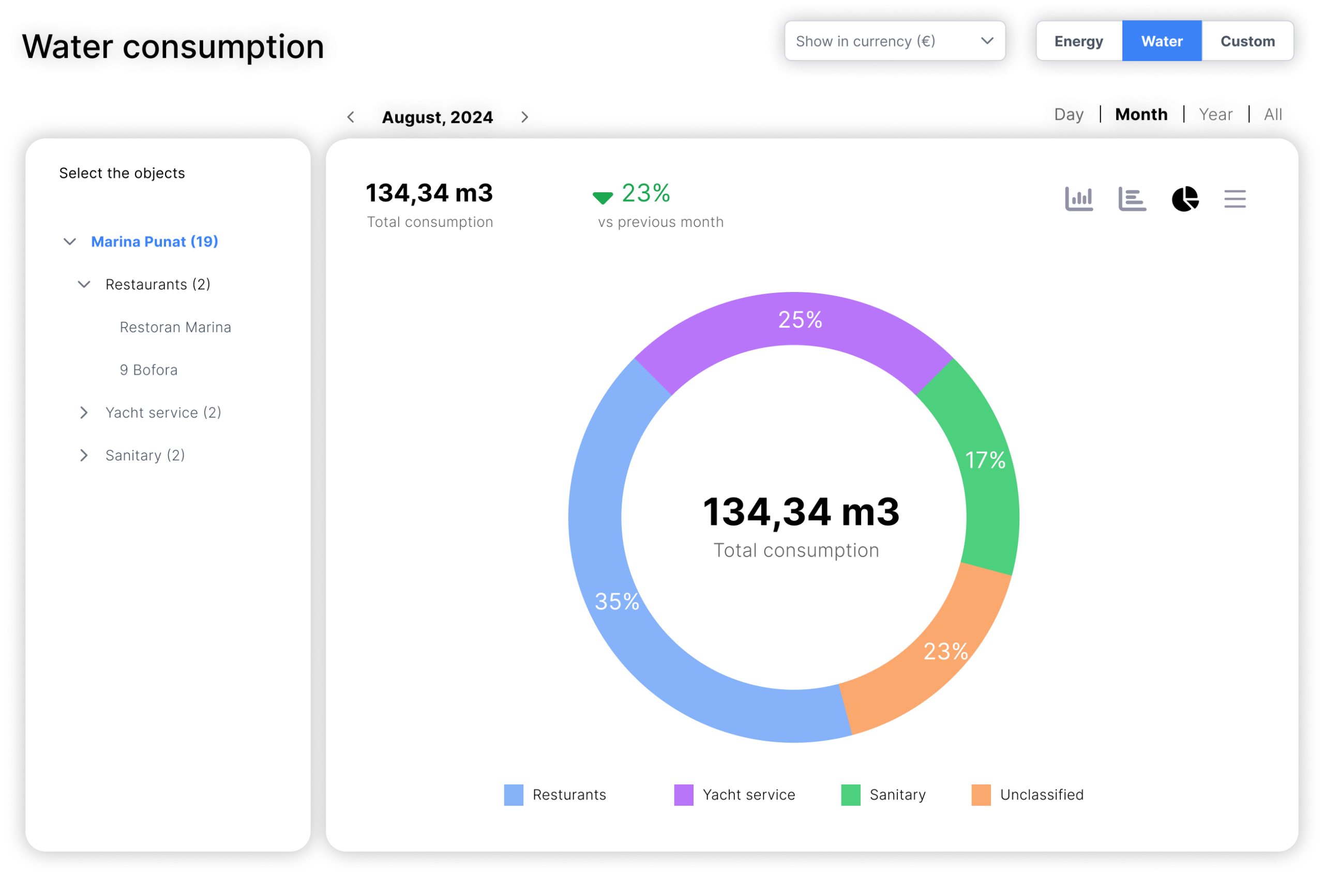This screenshot has height=877, width=1324.
Task: Click the Yacht service purple legend swatch
Action: coord(683,795)
